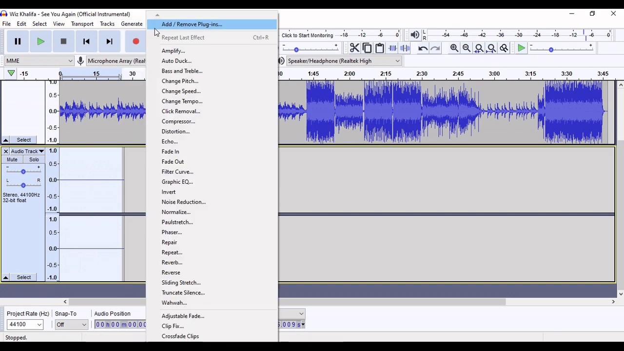
Task: Click first track's Select button
Action: pyautogui.click(x=24, y=140)
